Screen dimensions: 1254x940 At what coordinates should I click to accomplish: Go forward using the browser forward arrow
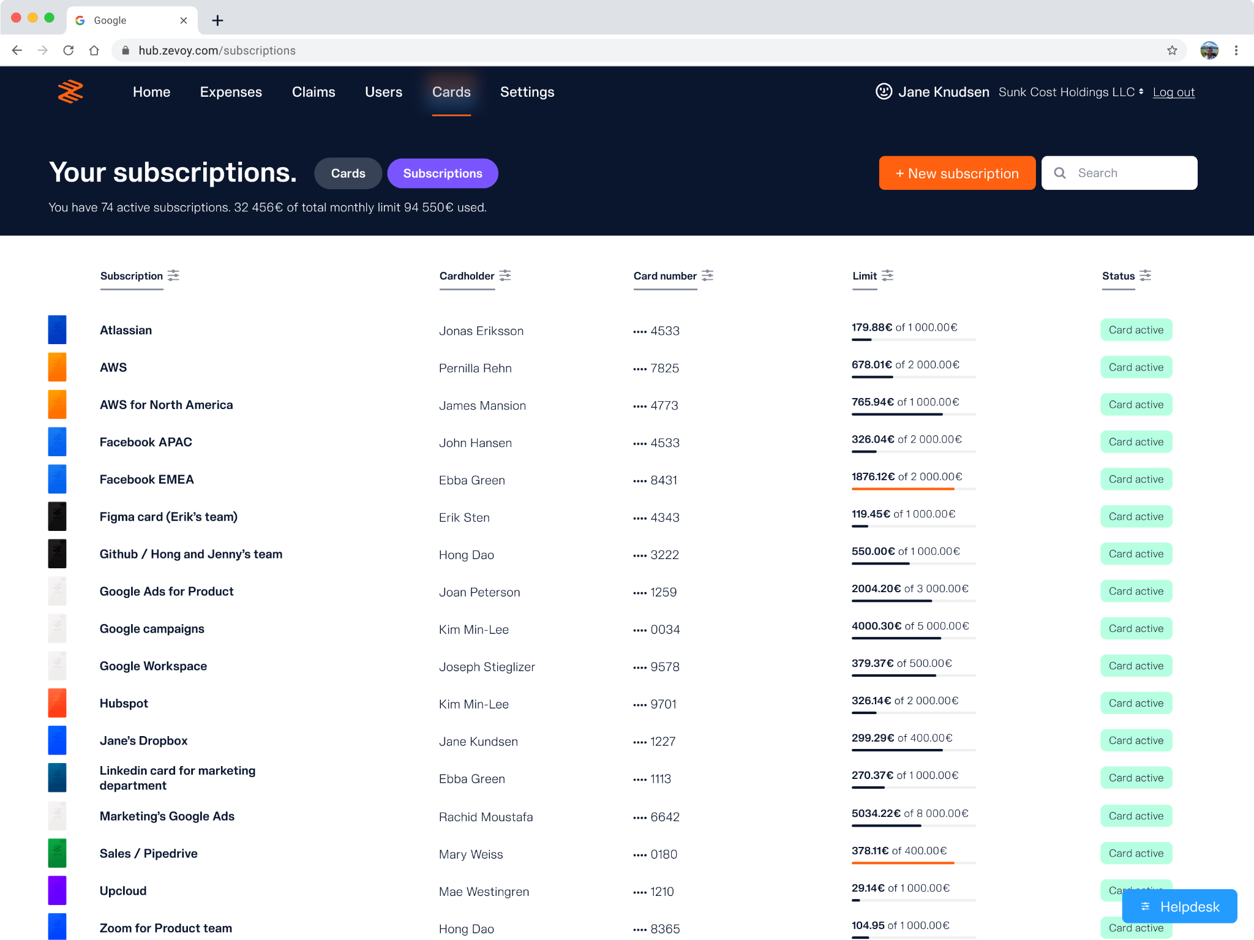pos(42,50)
